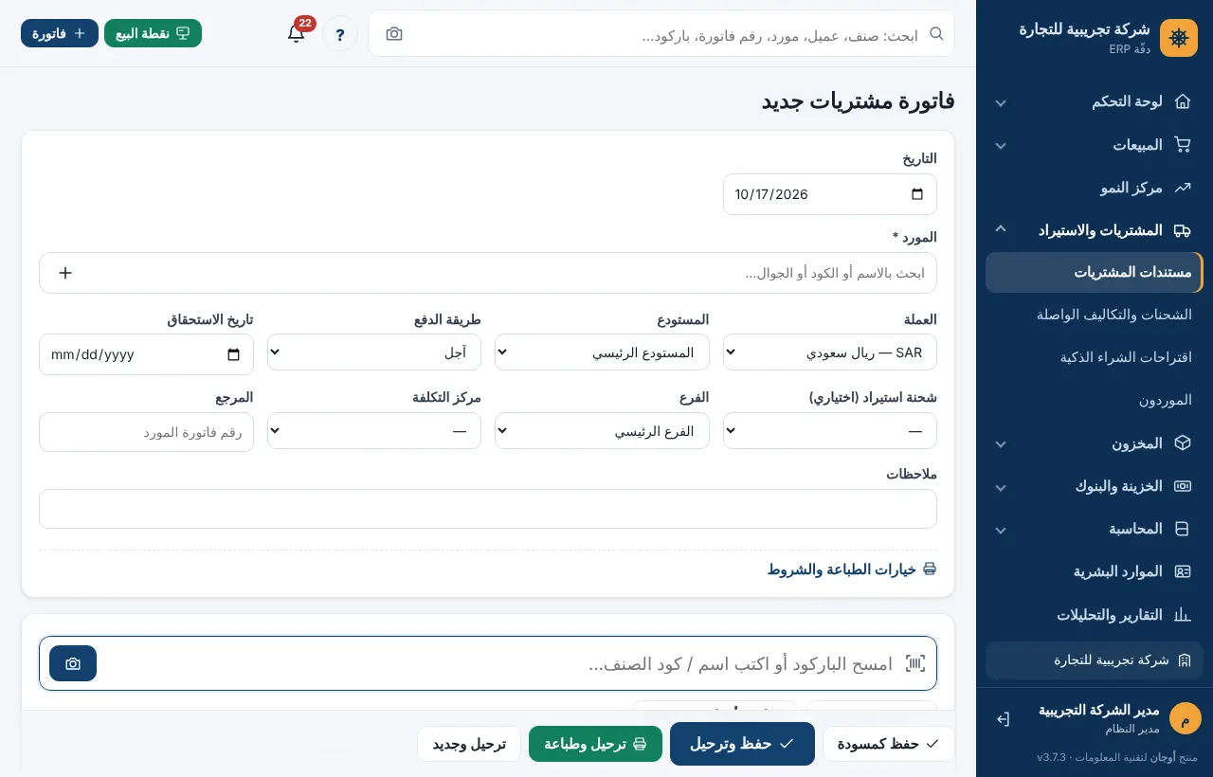Open the calendar picker for تاريخ الاستحقاق
Screen dimensions: 1213x777
pos(234,354)
